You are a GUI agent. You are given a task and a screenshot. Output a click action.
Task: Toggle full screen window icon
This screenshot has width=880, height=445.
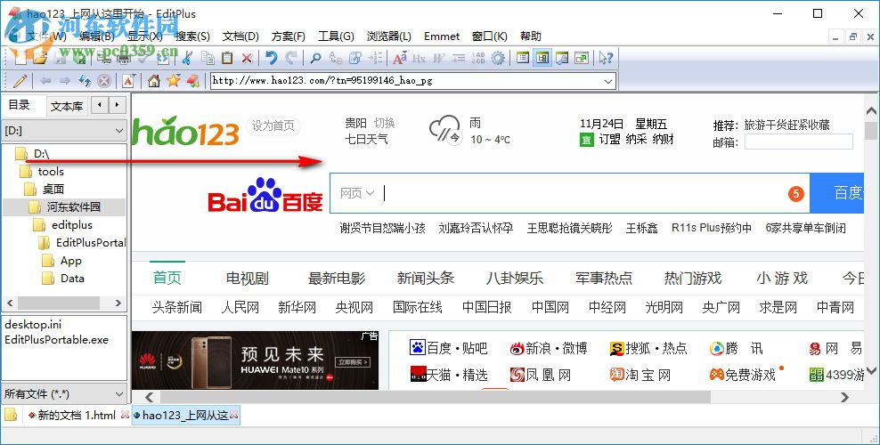582,58
